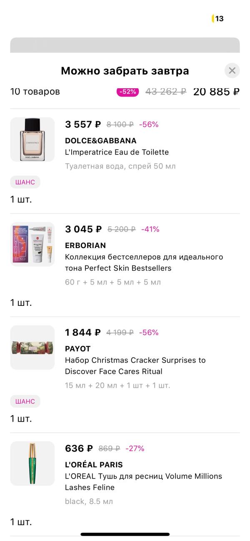Open the DOLCE&GABBANA brand name
Image resolution: width=250 pixels, height=541 pixels.
(x=100, y=141)
